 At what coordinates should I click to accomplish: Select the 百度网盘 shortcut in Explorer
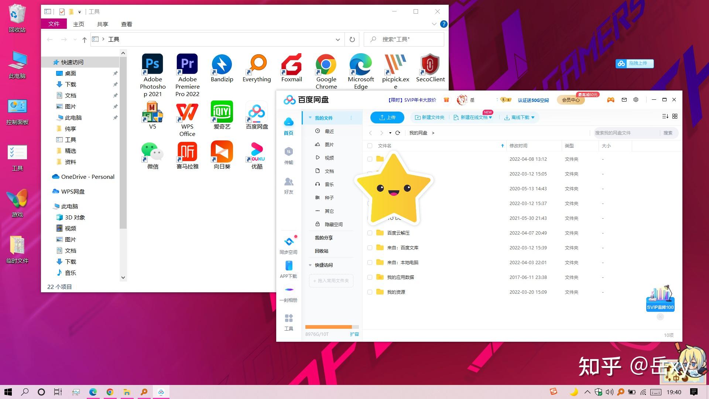pos(257,115)
